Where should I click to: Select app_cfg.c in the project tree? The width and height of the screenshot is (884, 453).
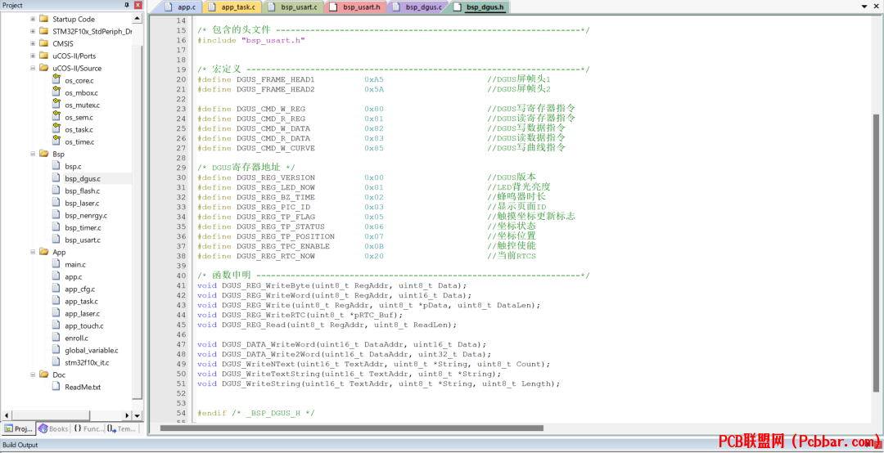click(x=80, y=289)
